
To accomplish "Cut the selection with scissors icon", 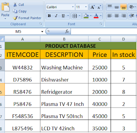I will [15, 4].
